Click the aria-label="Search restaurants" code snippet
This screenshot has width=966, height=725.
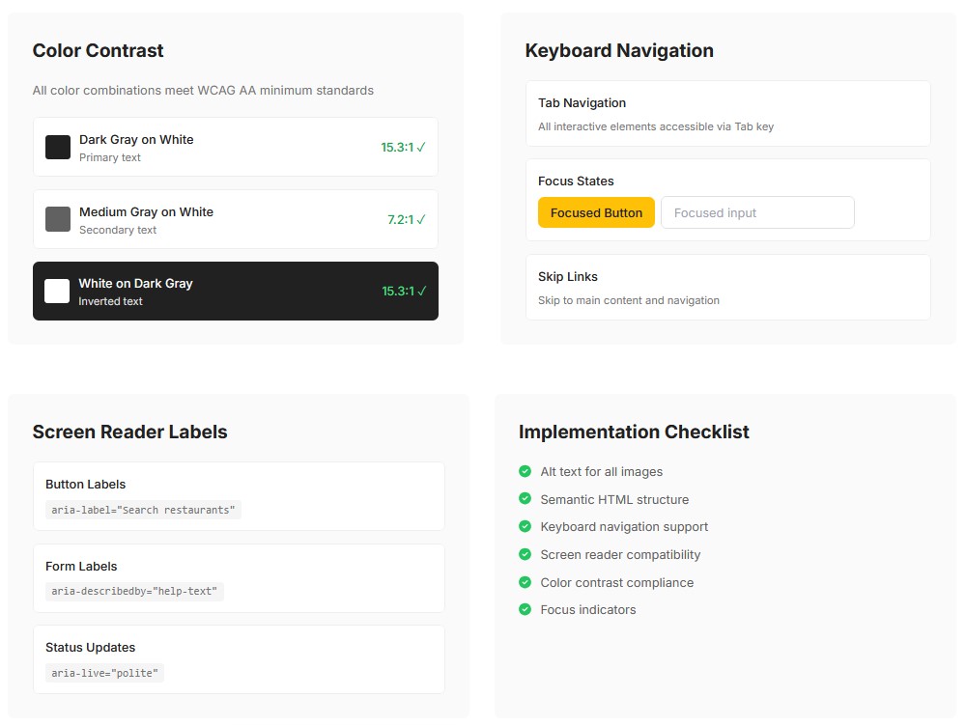click(x=143, y=510)
